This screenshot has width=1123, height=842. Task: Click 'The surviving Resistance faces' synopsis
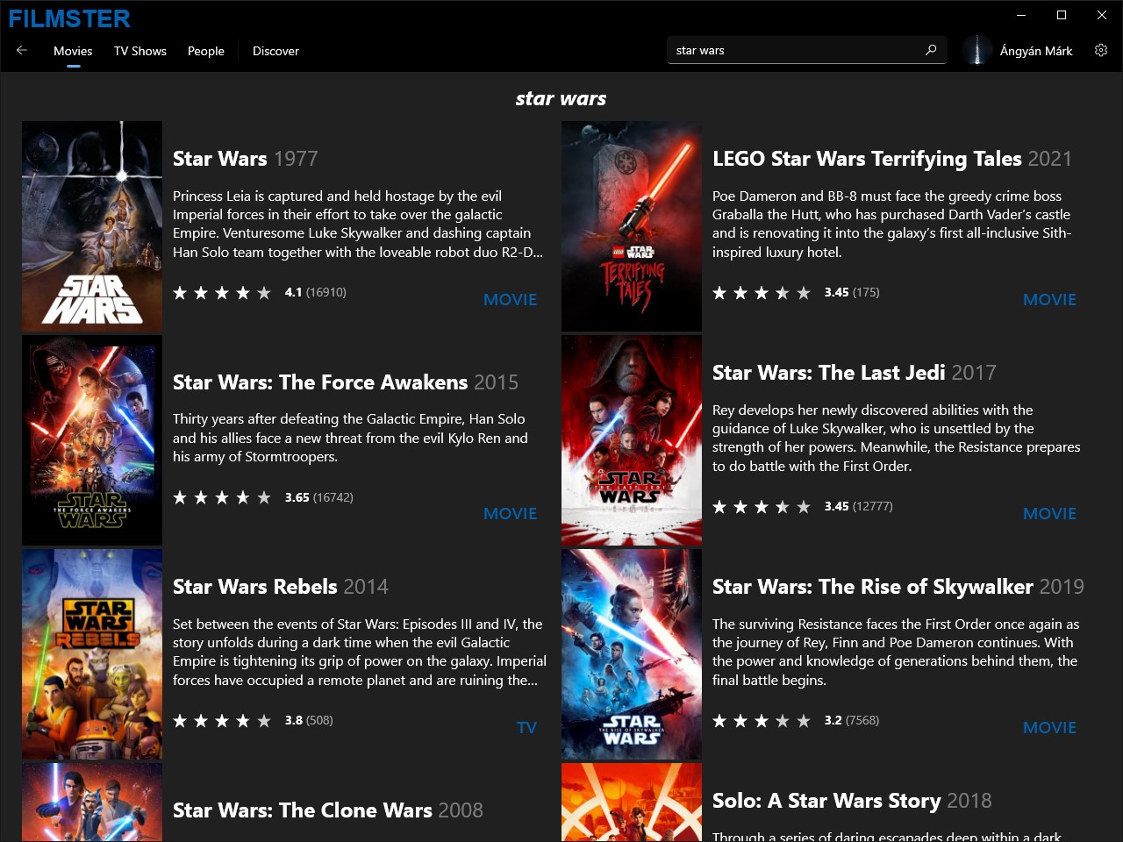(896, 652)
